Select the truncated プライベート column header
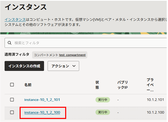 [x=150, y=85]
